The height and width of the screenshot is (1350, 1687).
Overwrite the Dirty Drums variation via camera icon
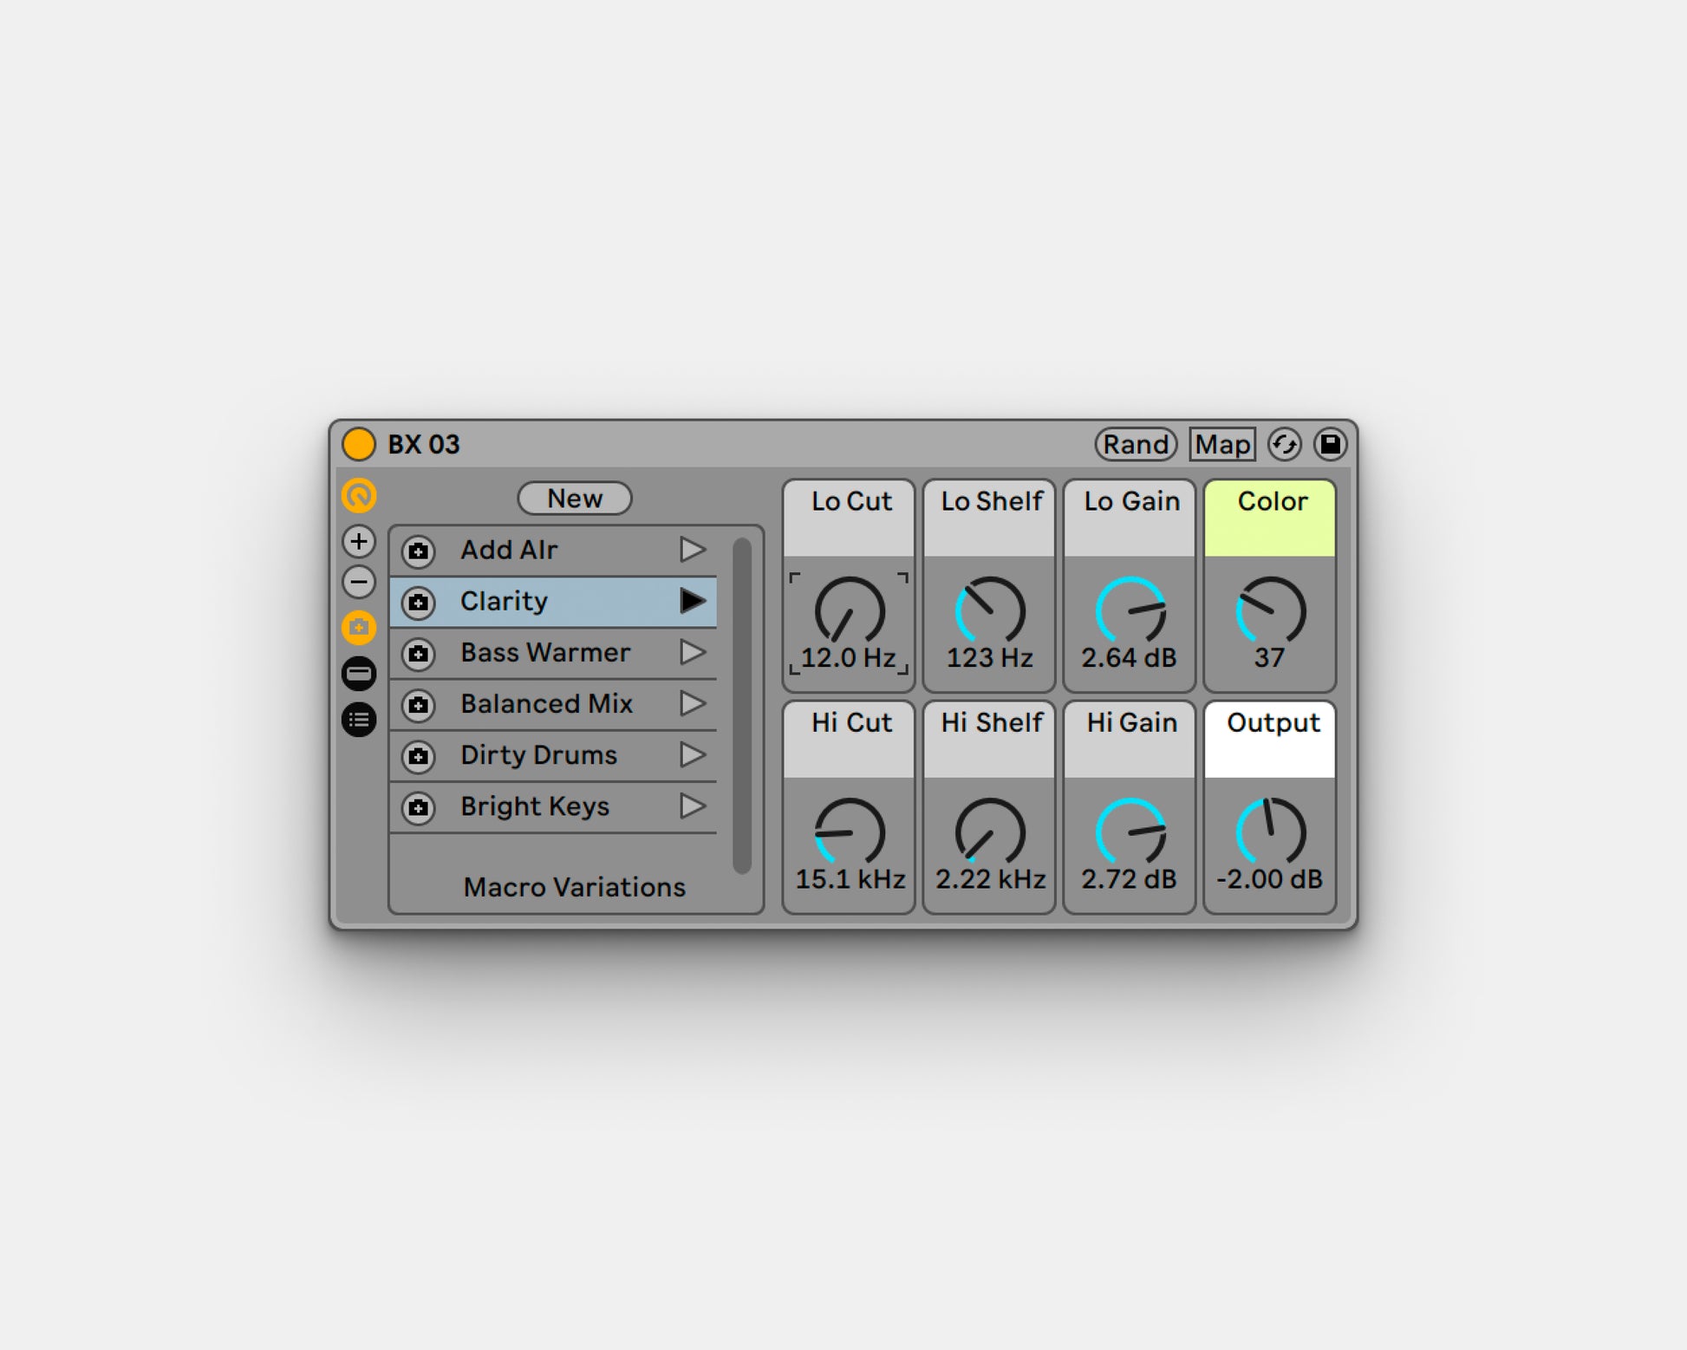[419, 756]
